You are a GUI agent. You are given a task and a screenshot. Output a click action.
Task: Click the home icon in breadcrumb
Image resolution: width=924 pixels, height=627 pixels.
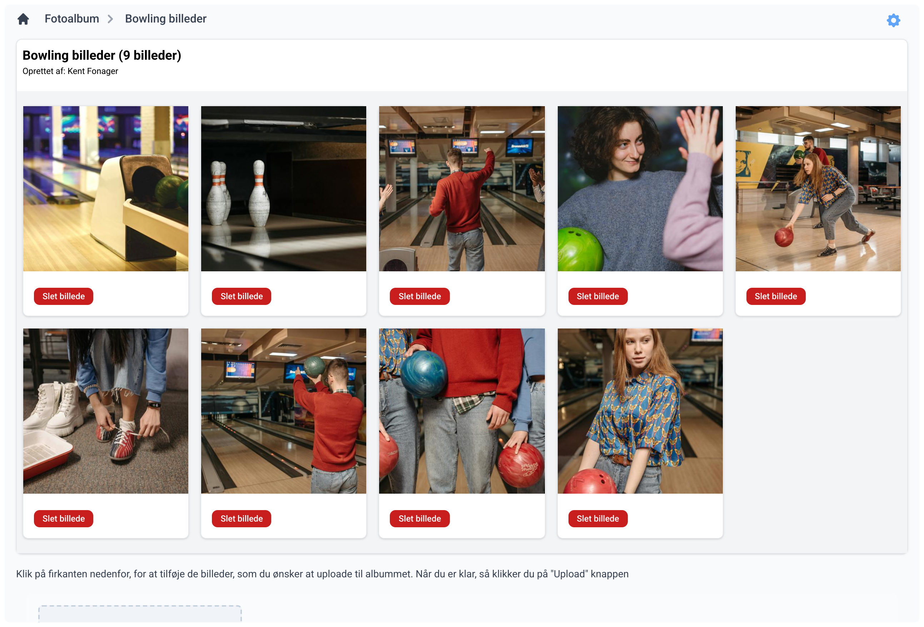[23, 19]
